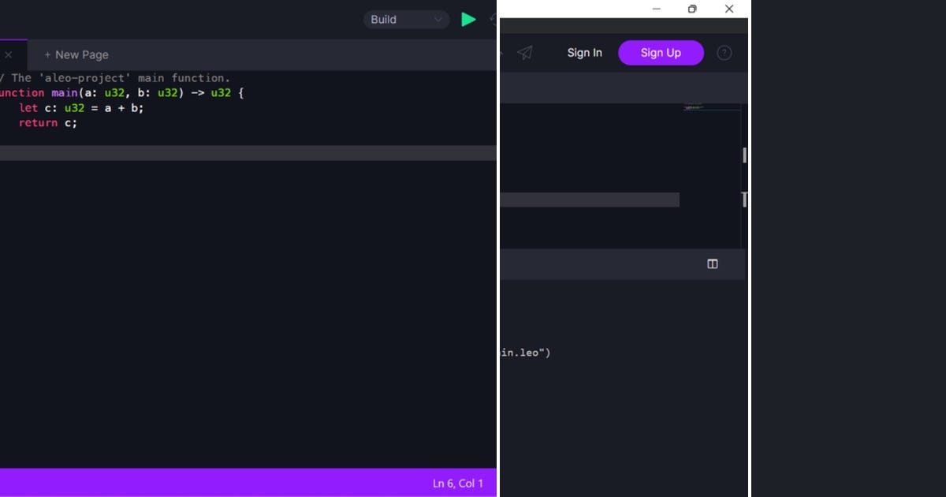Open help via the question mark icon
Screen dimensions: 946x497
pyautogui.click(x=724, y=52)
